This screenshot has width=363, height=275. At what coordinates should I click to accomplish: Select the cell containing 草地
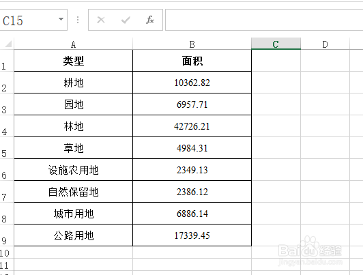point(74,148)
